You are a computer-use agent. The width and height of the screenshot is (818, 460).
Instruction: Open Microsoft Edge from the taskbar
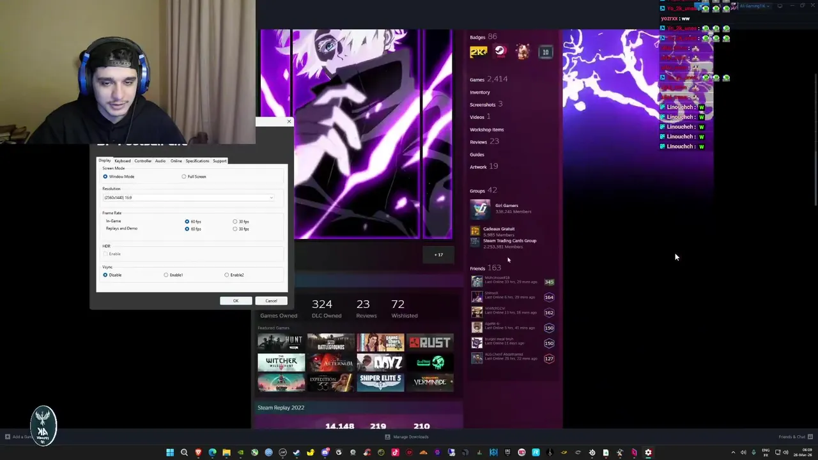point(212,452)
